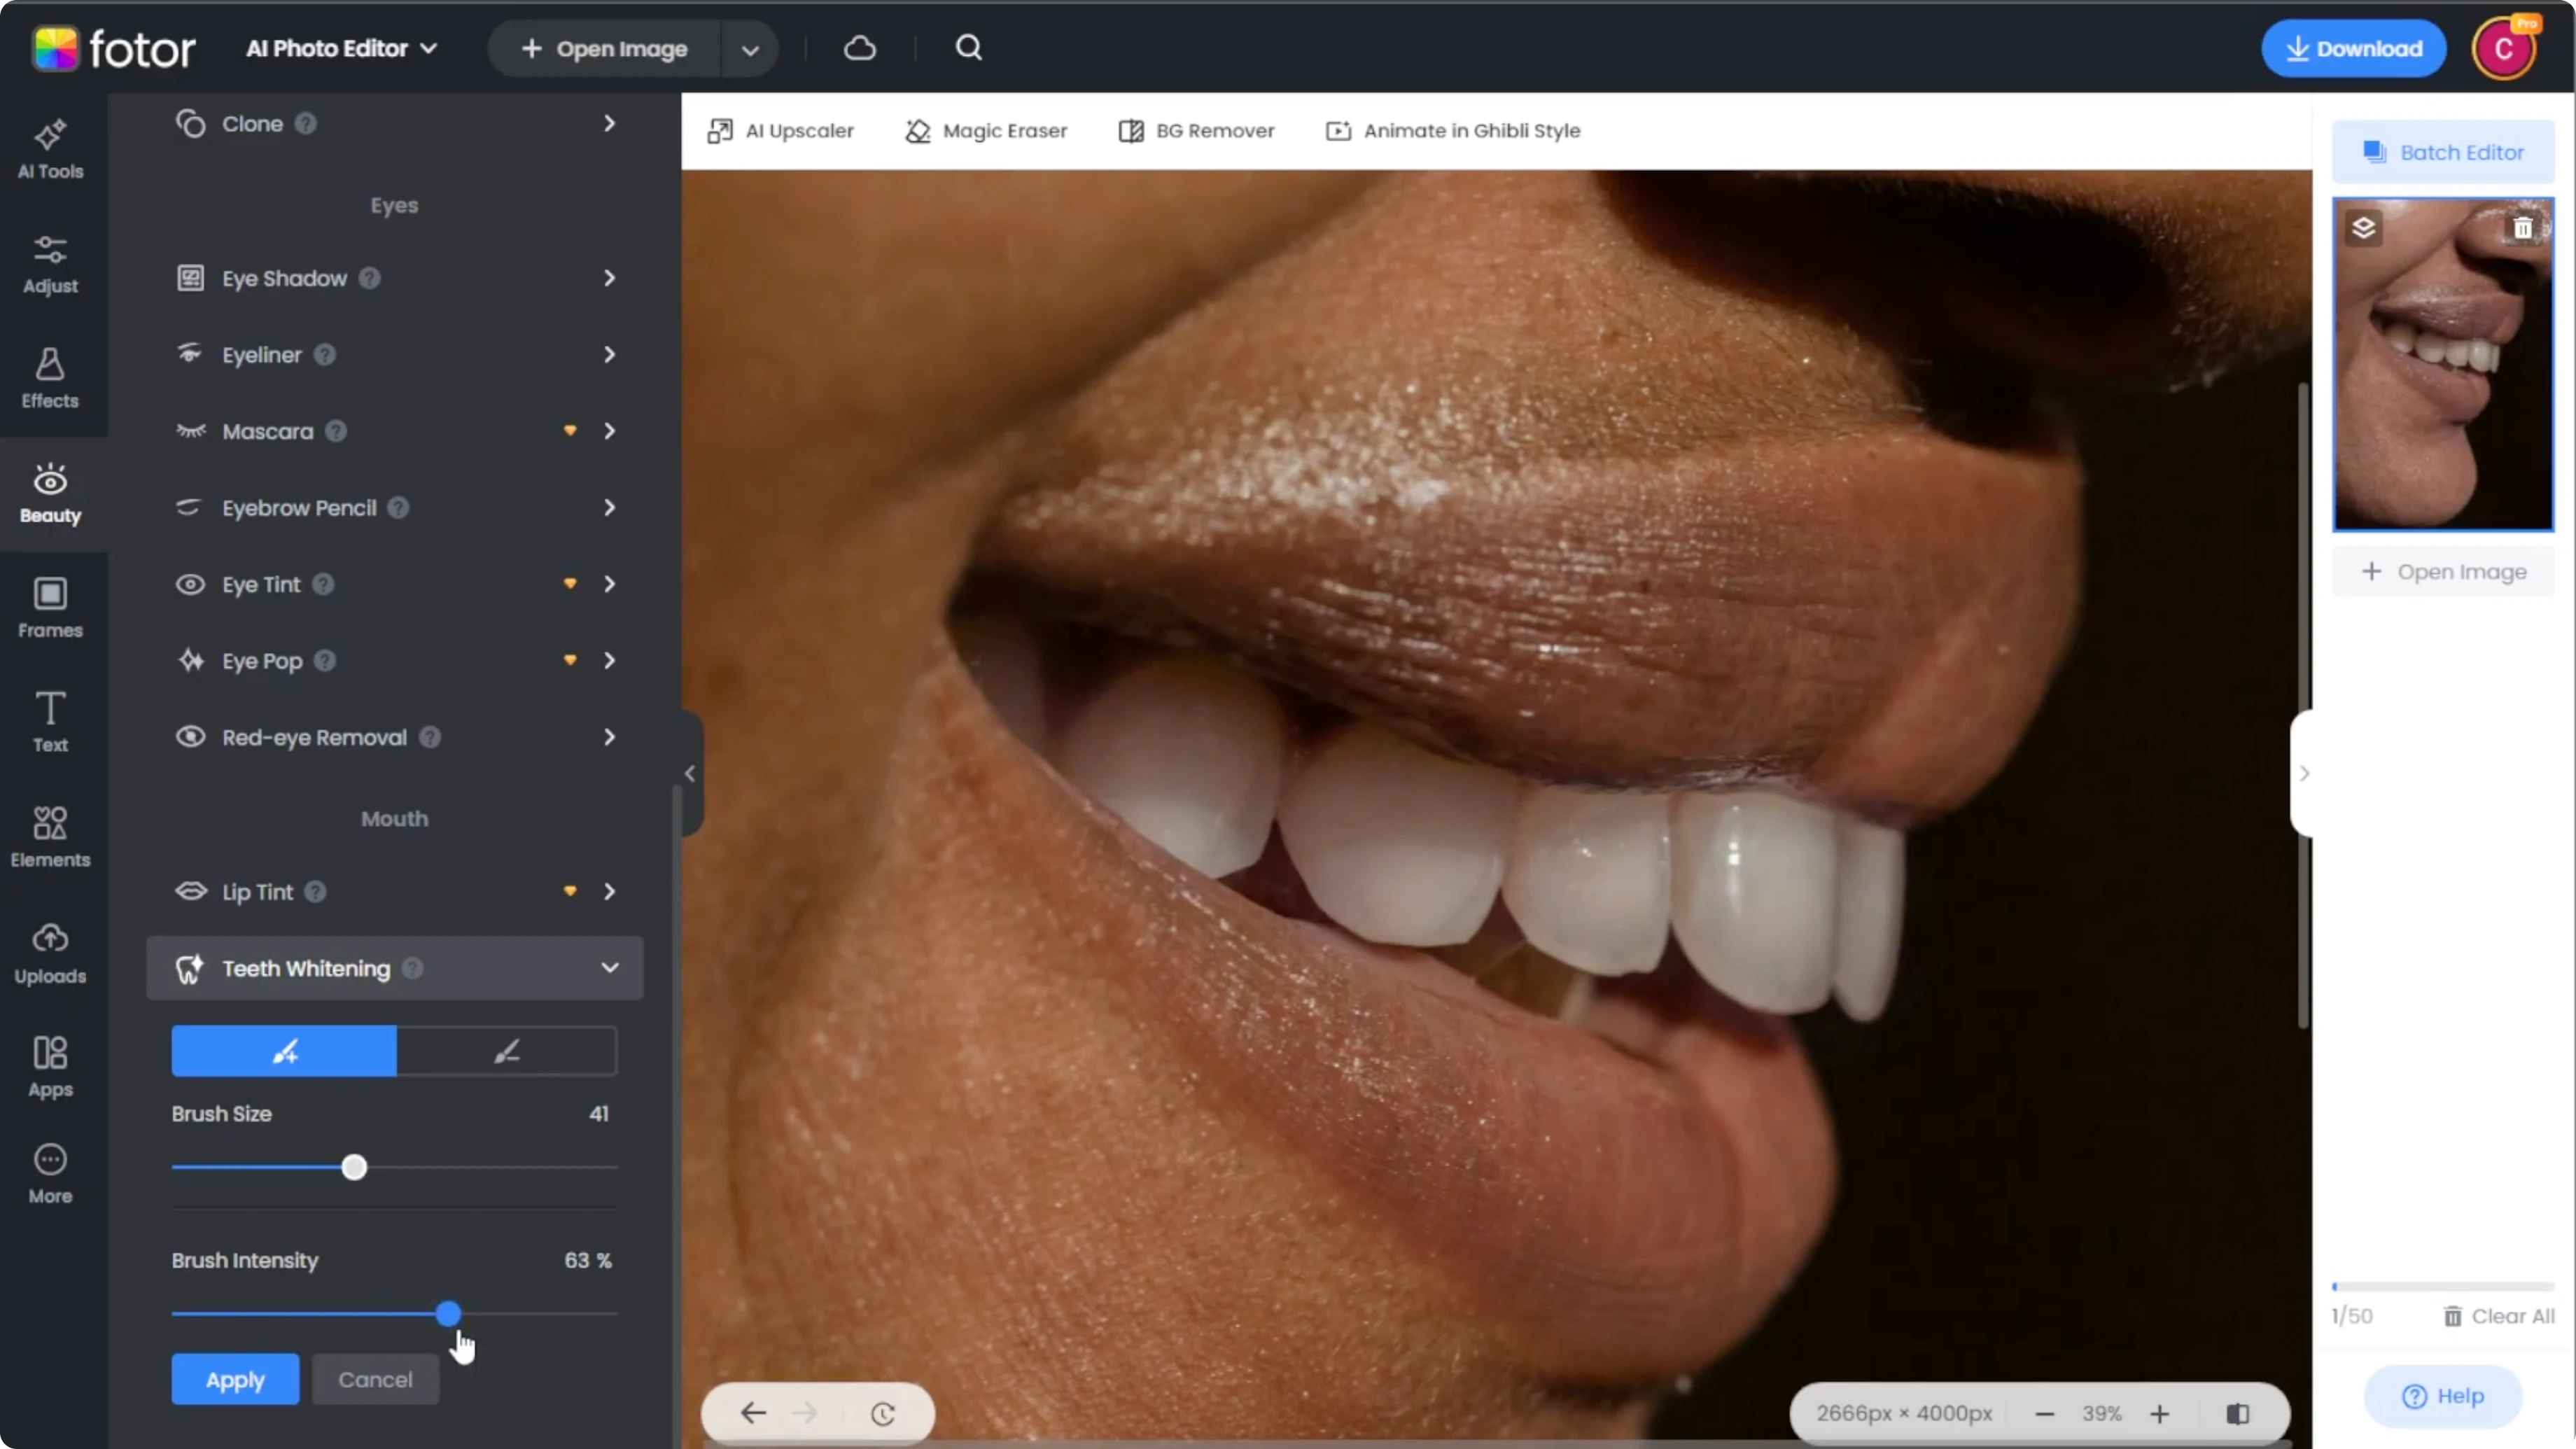Open the user profile avatar

click(2504, 48)
